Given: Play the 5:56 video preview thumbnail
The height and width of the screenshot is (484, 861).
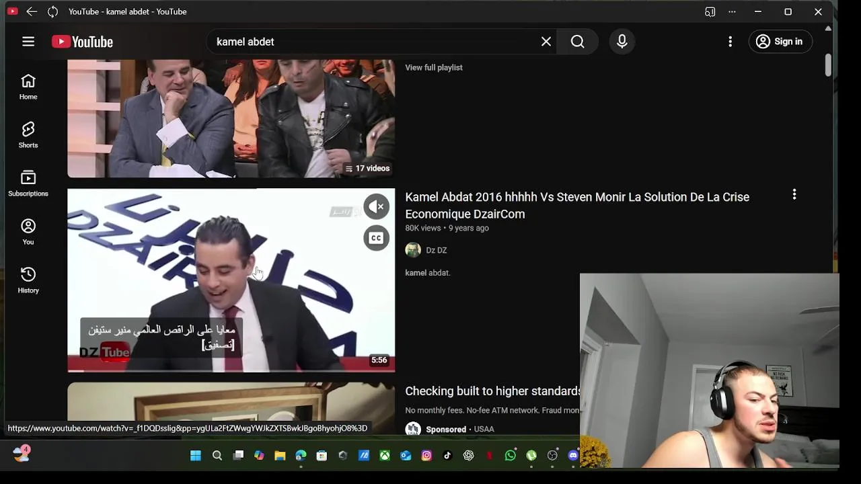Looking at the screenshot, I should coord(231,280).
